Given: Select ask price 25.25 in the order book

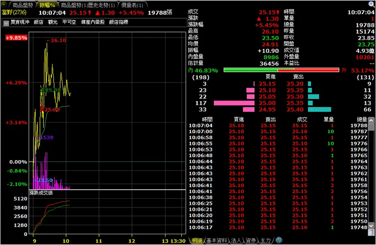Looking at the screenshot, I should [295, 90].
